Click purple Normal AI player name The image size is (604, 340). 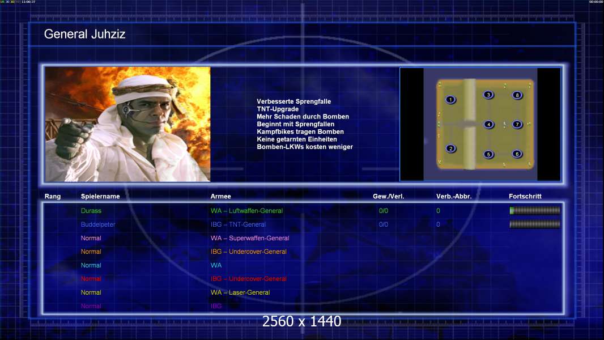click(x=91, y=306)
